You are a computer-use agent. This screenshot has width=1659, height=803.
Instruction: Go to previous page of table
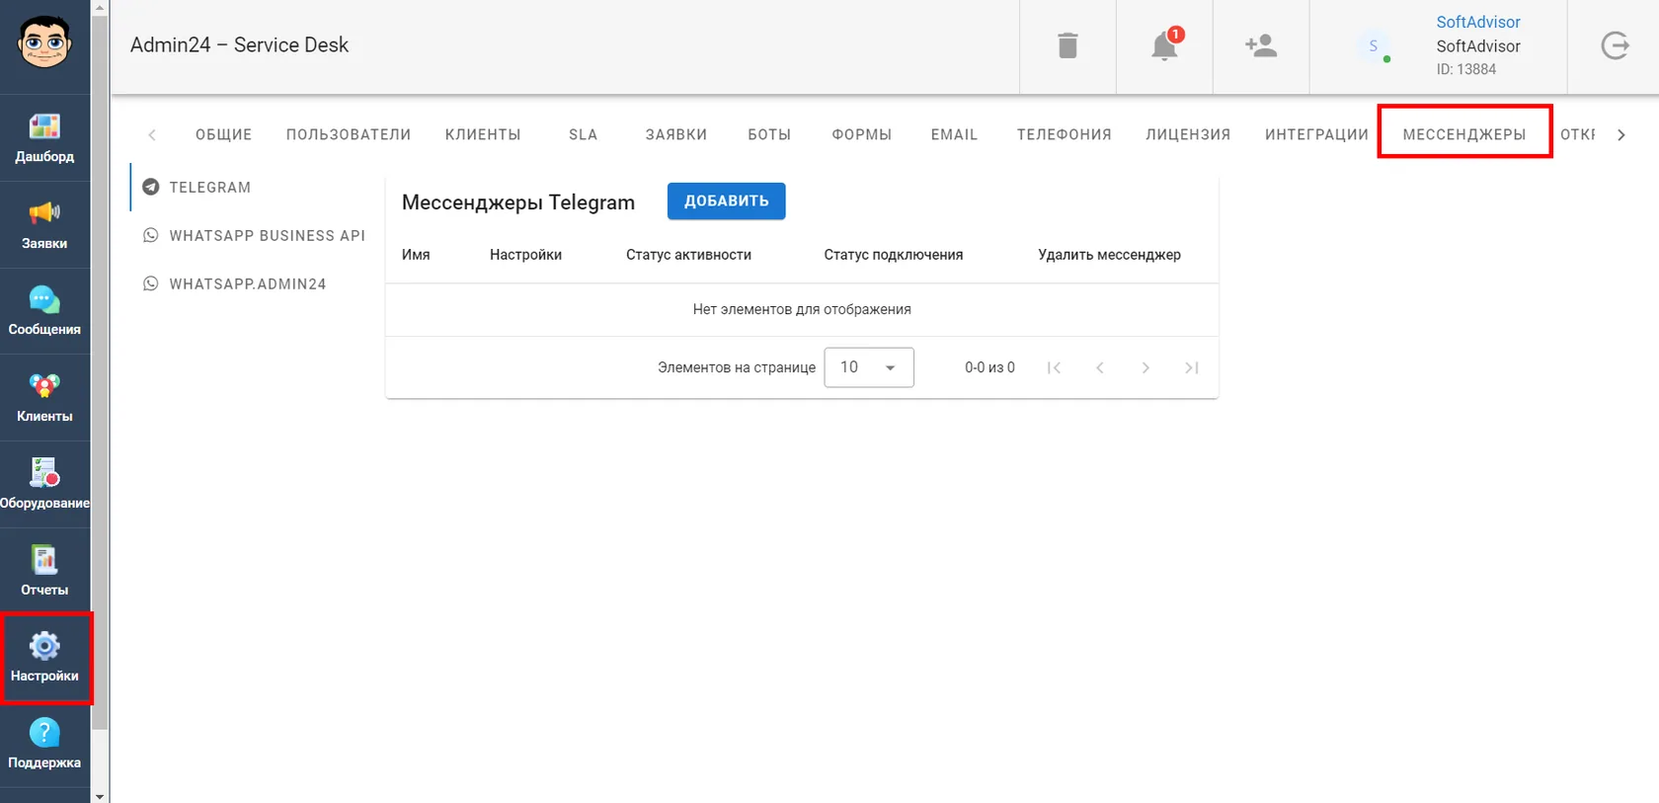pos(1099,367)
